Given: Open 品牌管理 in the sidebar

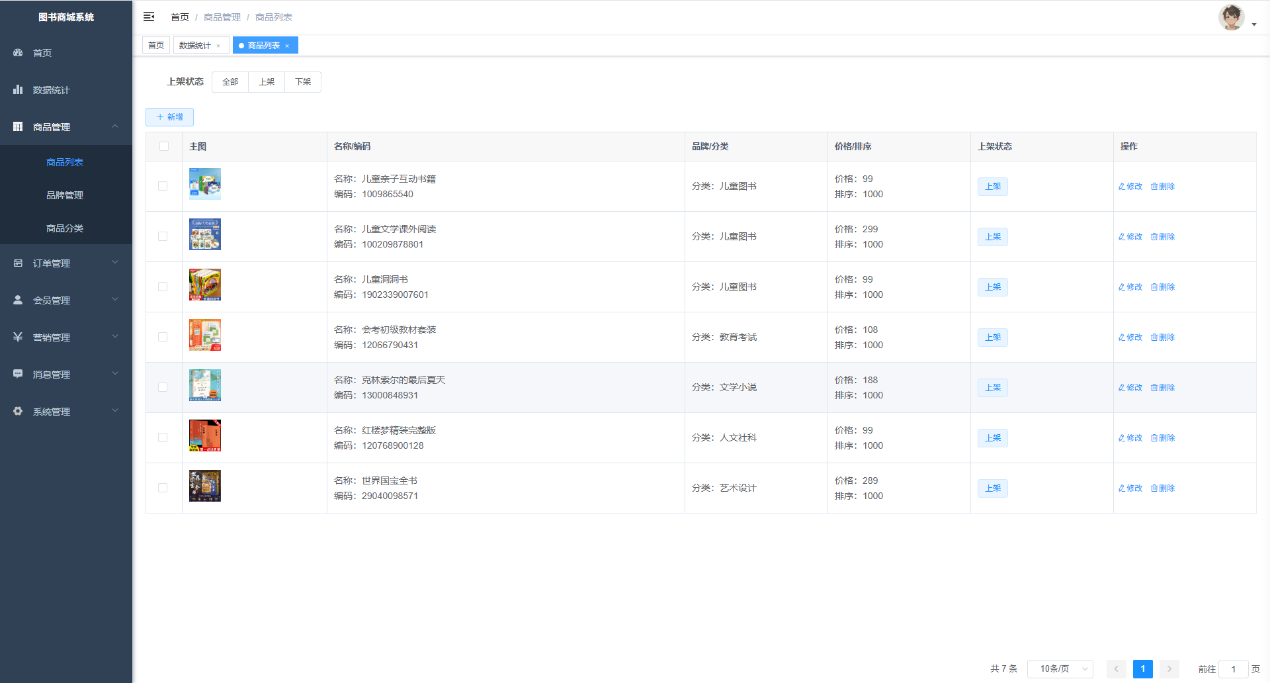Looking at the screenshot, I should [65, 195].
